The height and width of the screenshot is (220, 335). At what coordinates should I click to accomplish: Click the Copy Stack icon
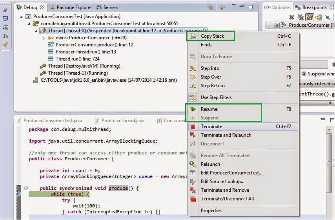coord(193,37)
